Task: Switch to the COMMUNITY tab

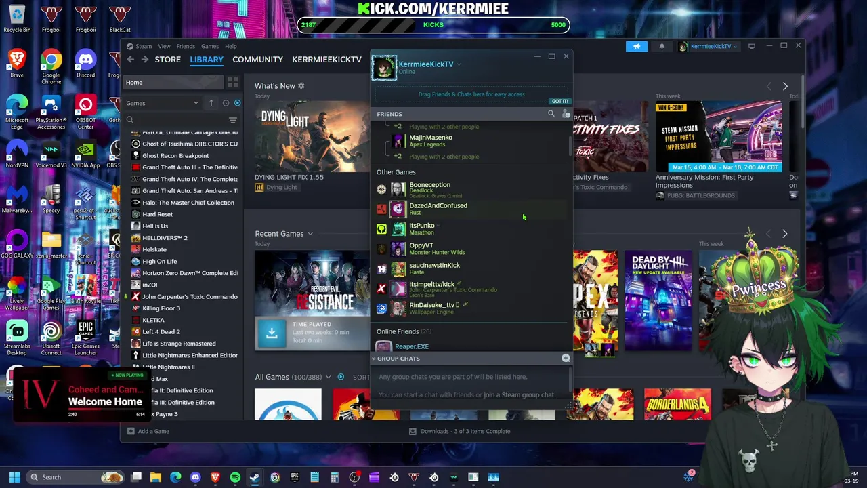Action: click(x=257, y=60)
